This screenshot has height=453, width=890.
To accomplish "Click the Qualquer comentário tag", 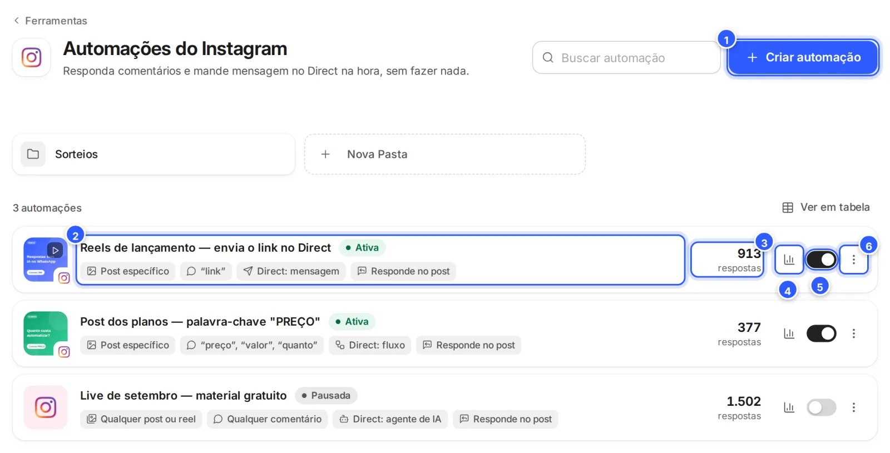I will [x=268, y=419].
